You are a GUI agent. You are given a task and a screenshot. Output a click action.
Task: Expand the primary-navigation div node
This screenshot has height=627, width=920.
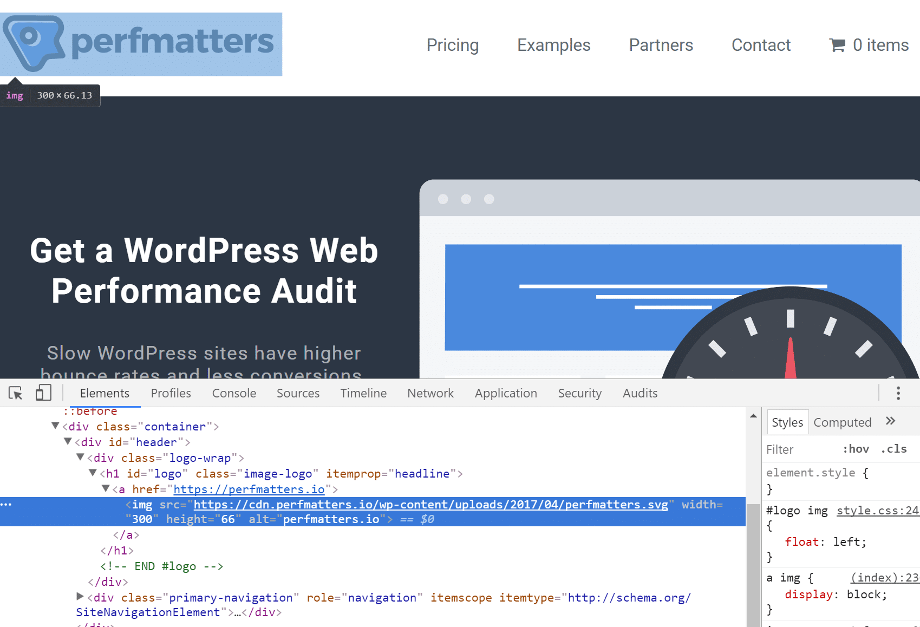pyautogui.click(x=80, y=597)
